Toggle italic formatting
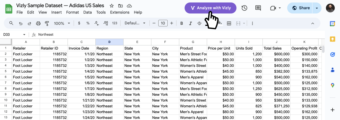The height and width of the screenshot is (120, 340). pos(190,23)
